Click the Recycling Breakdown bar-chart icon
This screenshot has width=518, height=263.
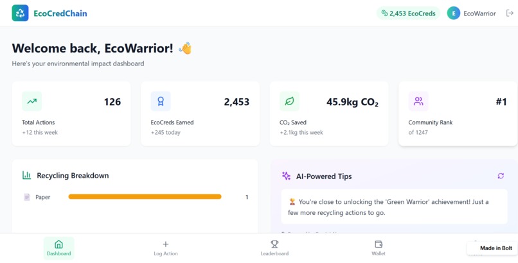coord(26,175)
